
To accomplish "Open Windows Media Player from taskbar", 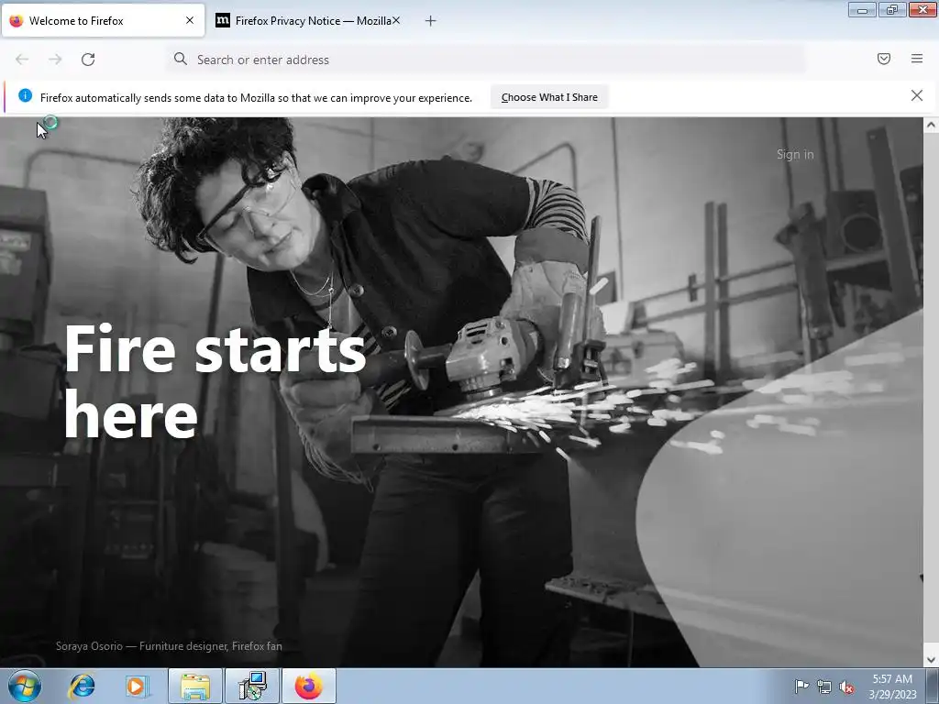I will (x=137, y=686).
